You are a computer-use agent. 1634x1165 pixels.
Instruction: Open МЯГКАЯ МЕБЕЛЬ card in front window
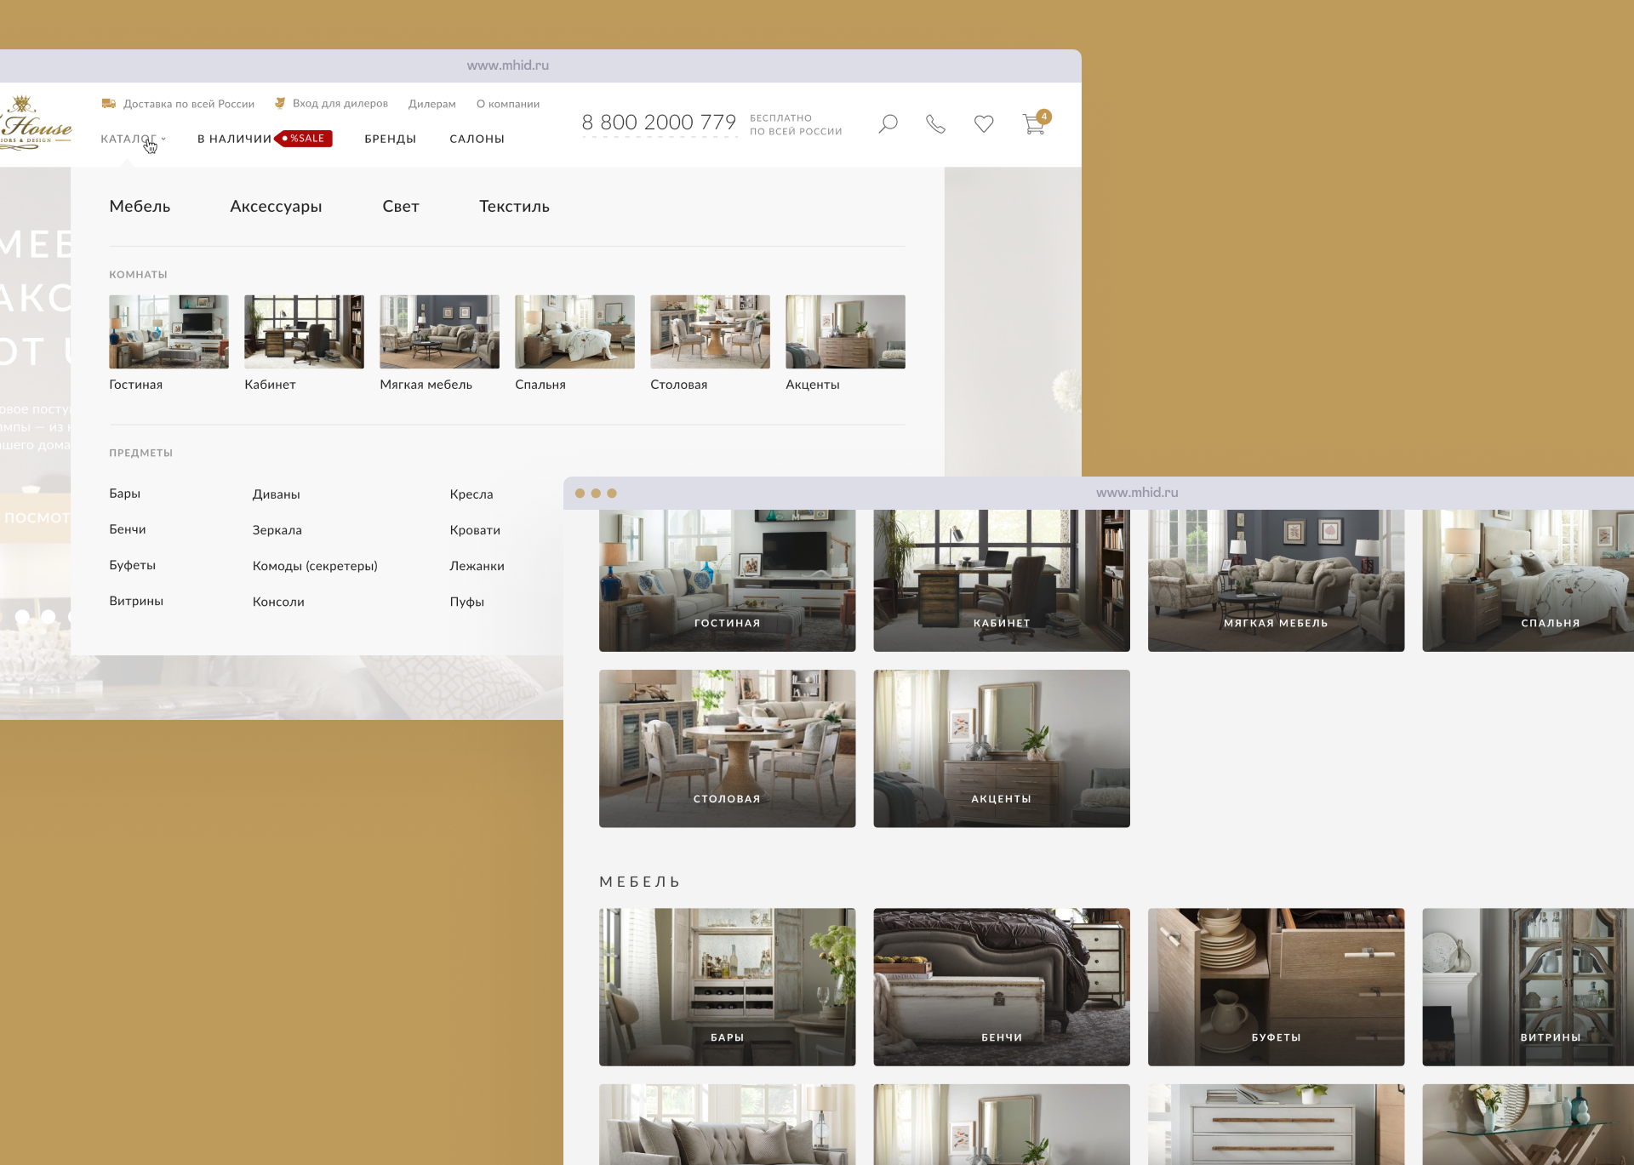[x=1277, y=581]
